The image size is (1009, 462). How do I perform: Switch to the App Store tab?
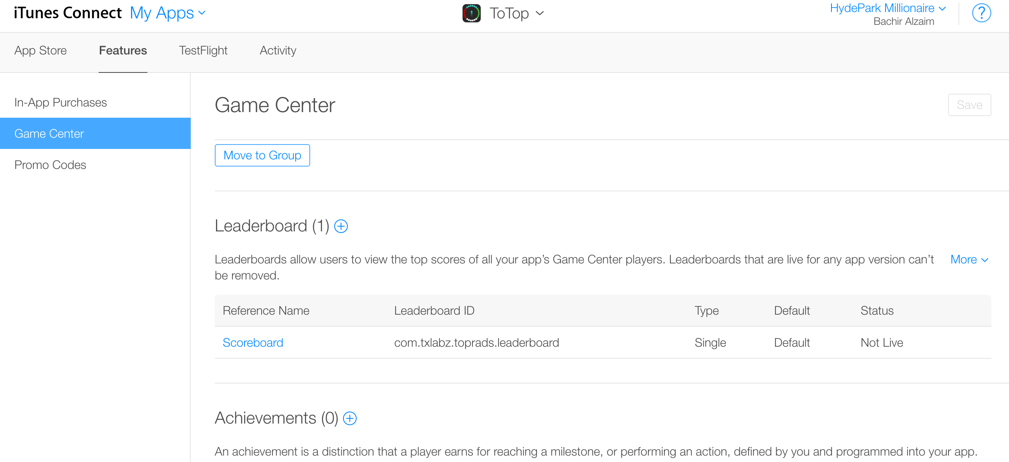pyautogui.click(x=40, y=50)
